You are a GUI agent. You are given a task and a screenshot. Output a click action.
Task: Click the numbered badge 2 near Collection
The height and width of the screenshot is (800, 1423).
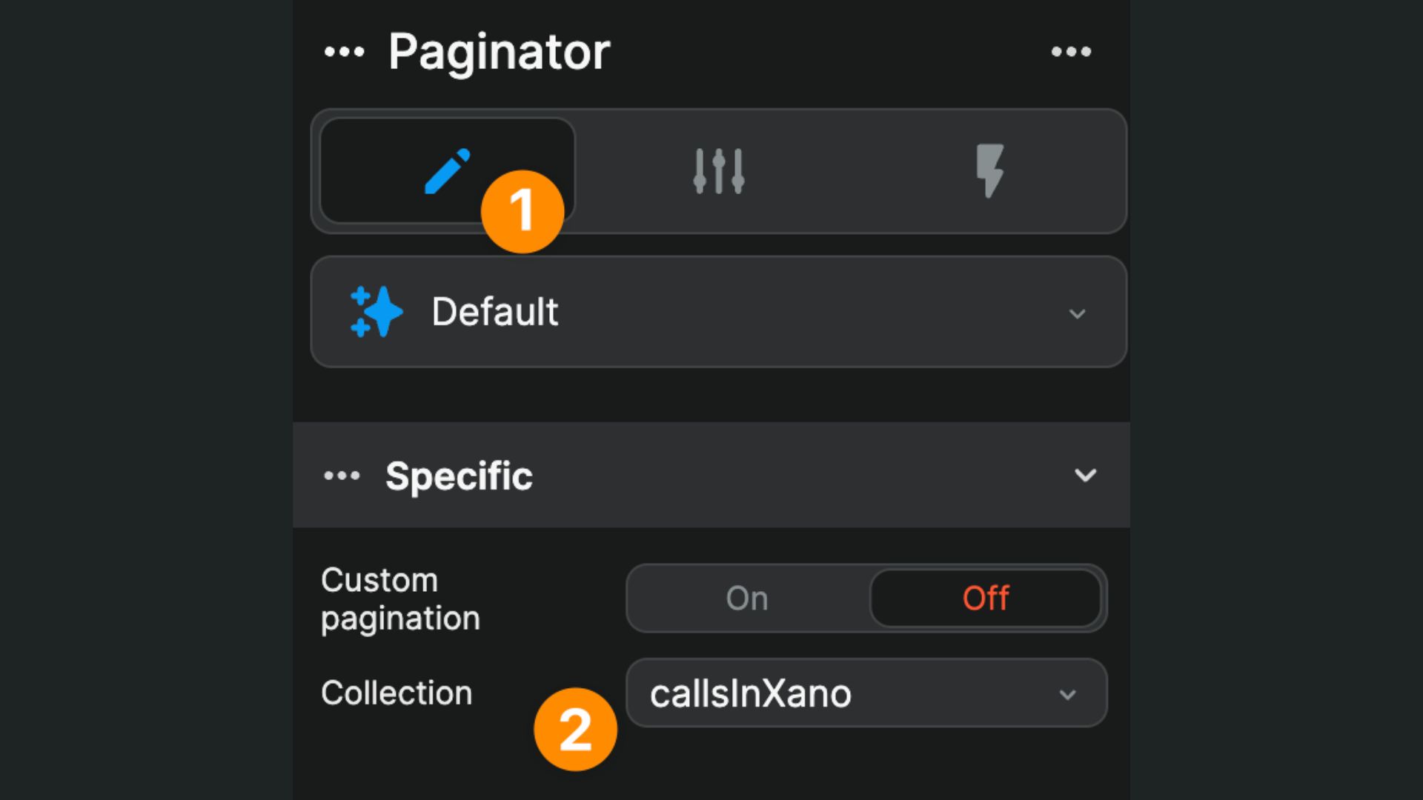point(574,728)
